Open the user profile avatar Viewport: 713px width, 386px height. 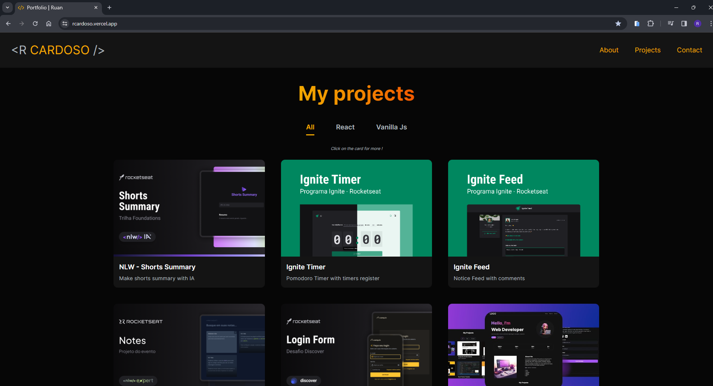(698, 24)
